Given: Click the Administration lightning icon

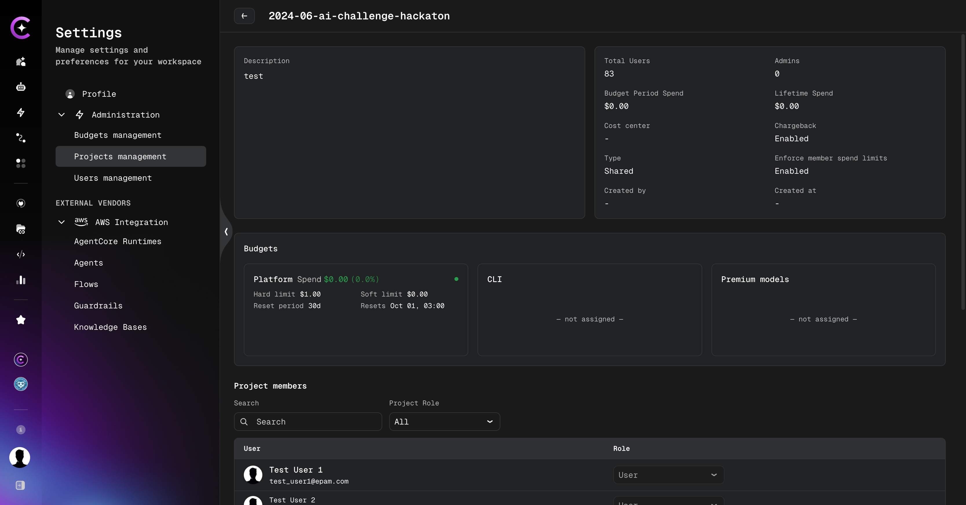Looking at the screenshot, I should (x=80, y=115).
